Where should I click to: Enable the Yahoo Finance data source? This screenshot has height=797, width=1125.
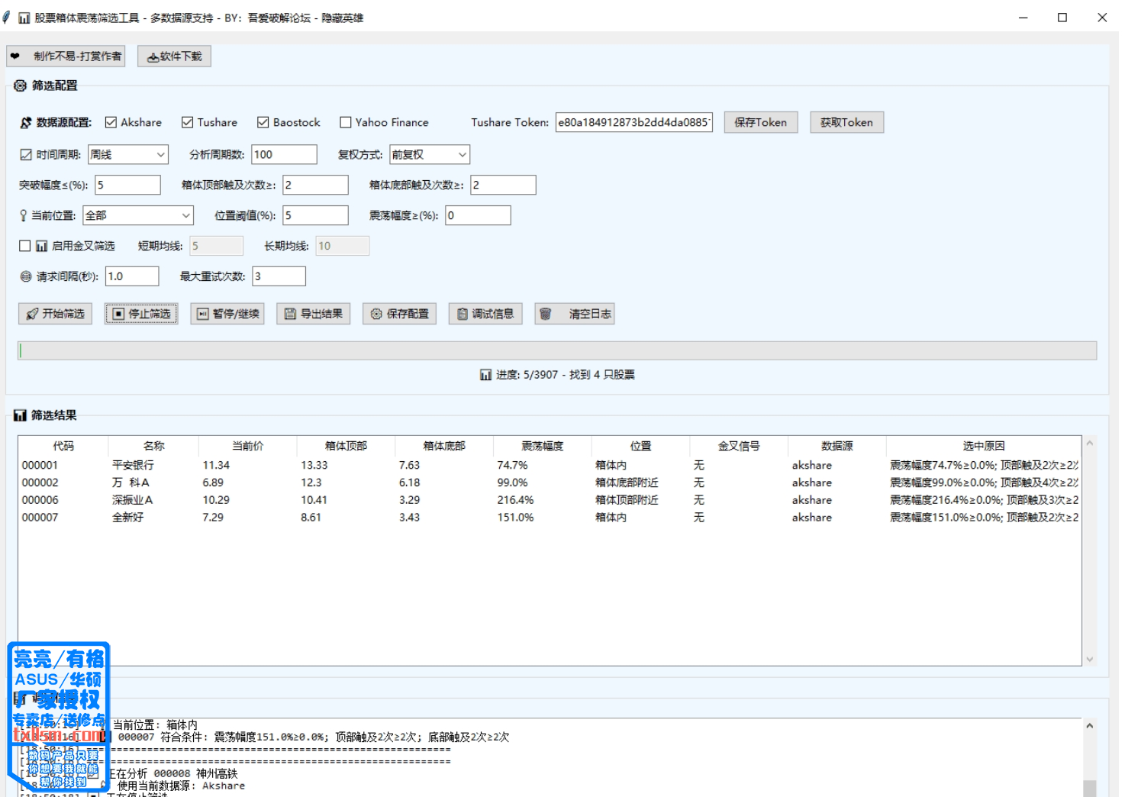click(x=346, y=122)
